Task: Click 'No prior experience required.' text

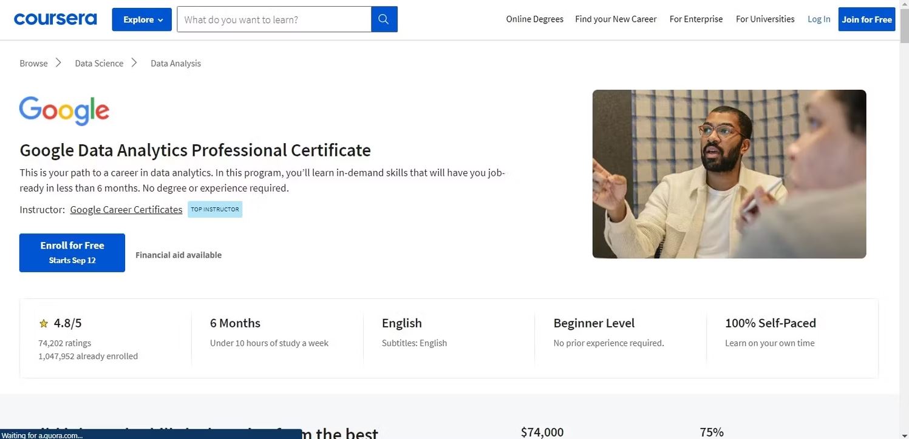Action: point(608,343)
